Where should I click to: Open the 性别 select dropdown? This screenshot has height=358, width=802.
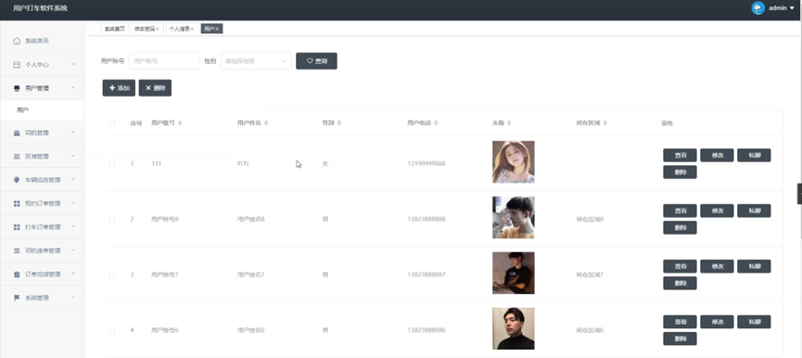pos(256,61)
